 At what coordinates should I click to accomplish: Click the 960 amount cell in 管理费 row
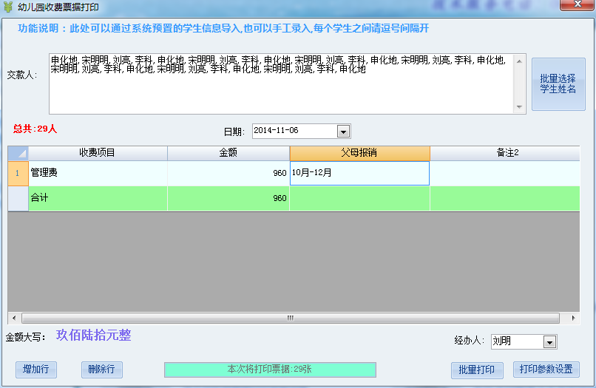228,173
